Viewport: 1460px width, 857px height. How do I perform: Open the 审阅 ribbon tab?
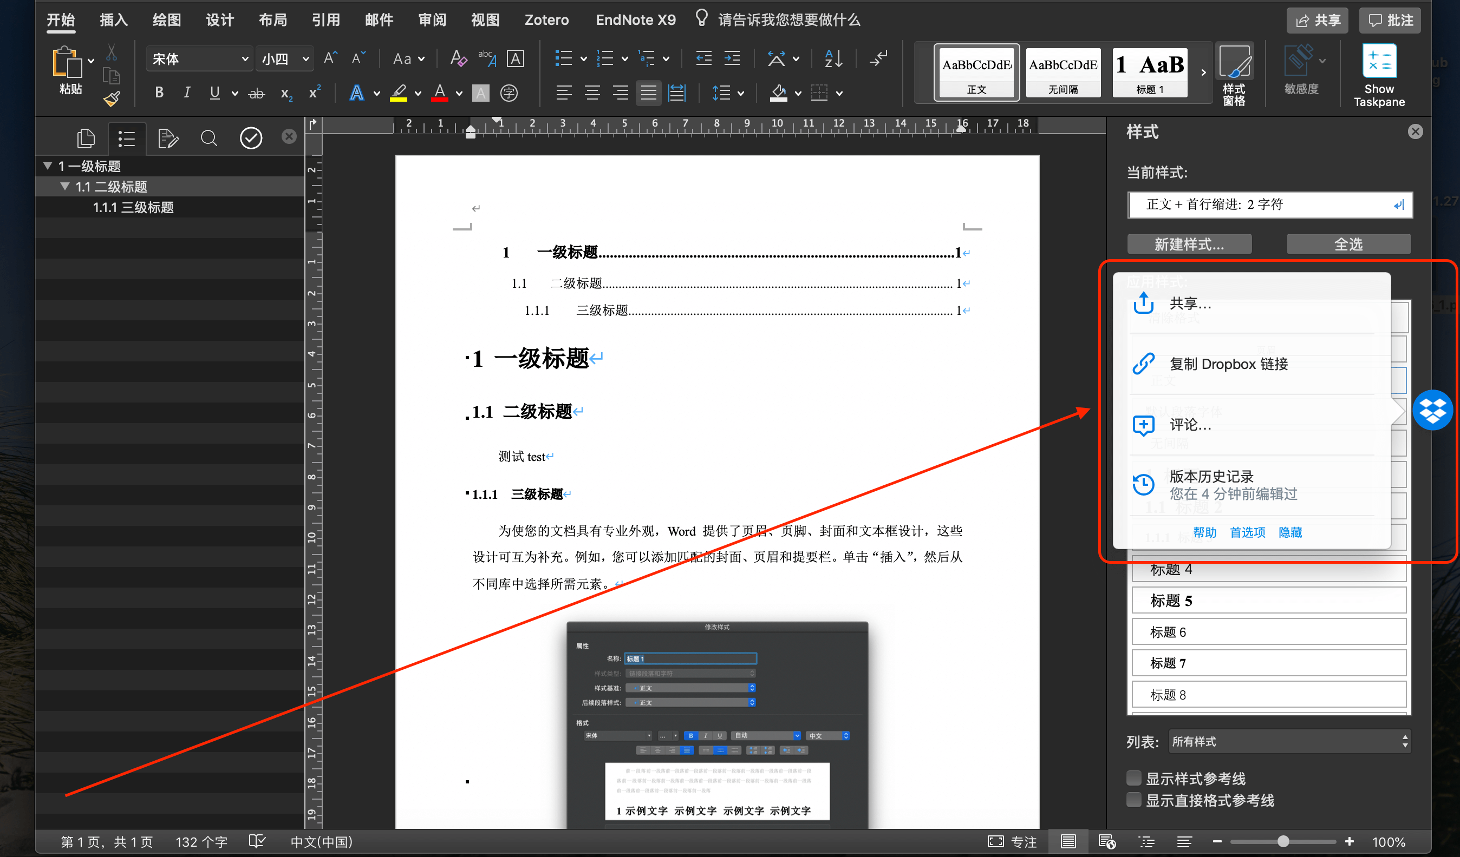pos(433,19)
